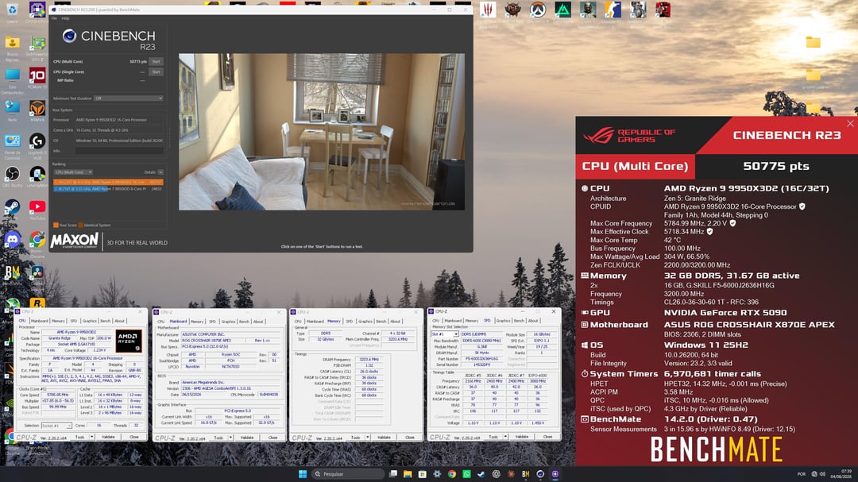Switch to the Bench tab in the CPU-Z CPU window
Screen dimensions: 858x482
click(105, 321)
